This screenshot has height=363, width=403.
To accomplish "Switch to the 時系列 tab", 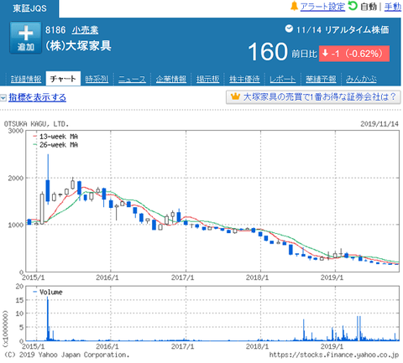I will (x=97, y=79).
